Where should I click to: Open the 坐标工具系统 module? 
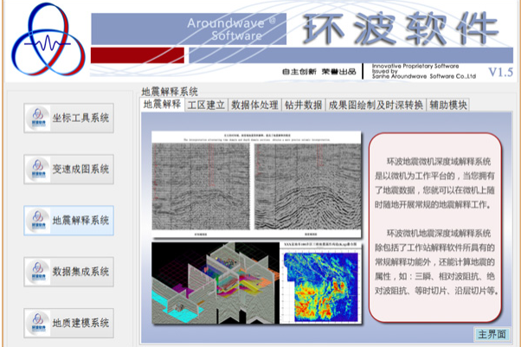(68, 118)
